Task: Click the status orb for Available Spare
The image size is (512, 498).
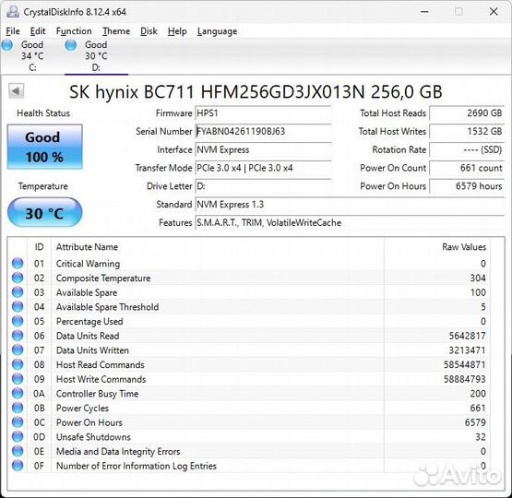Action: pos(18,292)
